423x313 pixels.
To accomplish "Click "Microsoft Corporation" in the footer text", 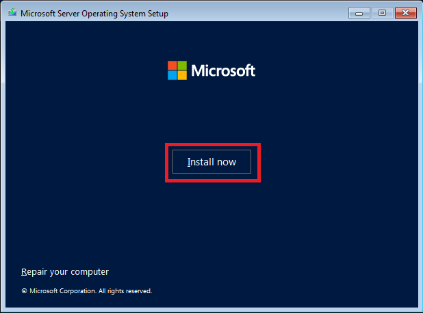I will point(60,291).
